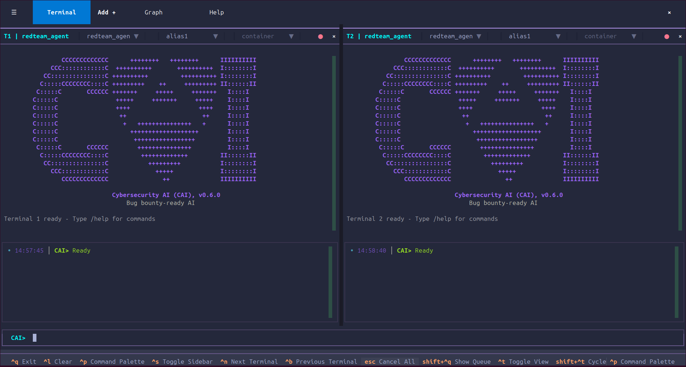Activate Command Palette from the status bar
The image size is (686, 367).
click(x=112, y=361)
